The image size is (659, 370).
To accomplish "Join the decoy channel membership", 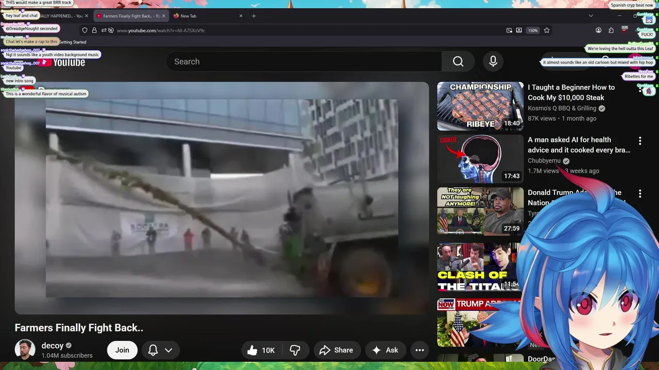I will point(122,350).
